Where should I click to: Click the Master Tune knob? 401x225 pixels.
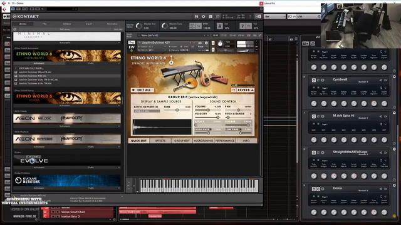(x=164, y=26)
